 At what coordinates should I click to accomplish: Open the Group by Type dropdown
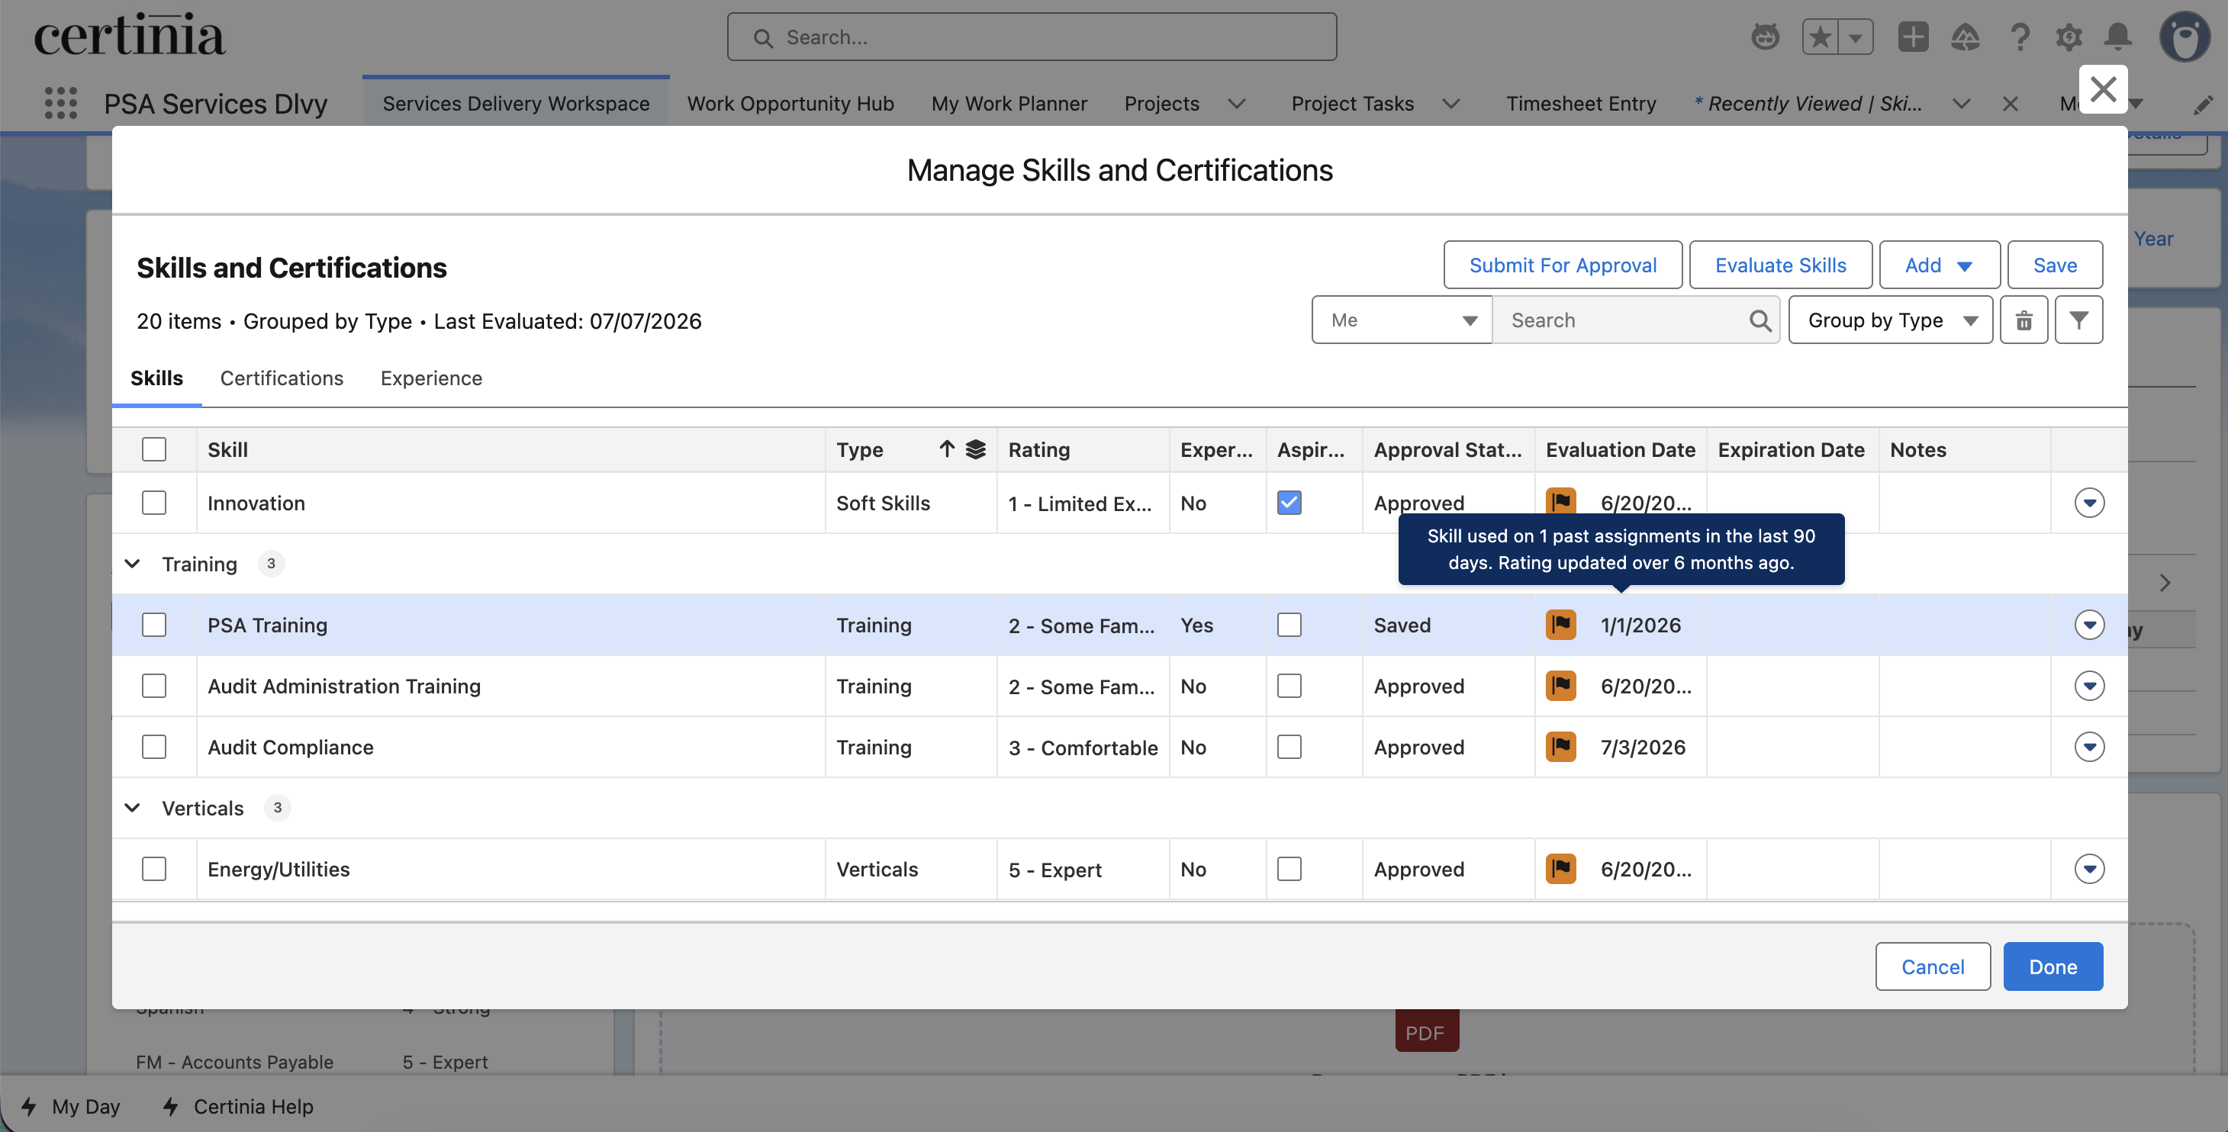[x=1890, y=320]
